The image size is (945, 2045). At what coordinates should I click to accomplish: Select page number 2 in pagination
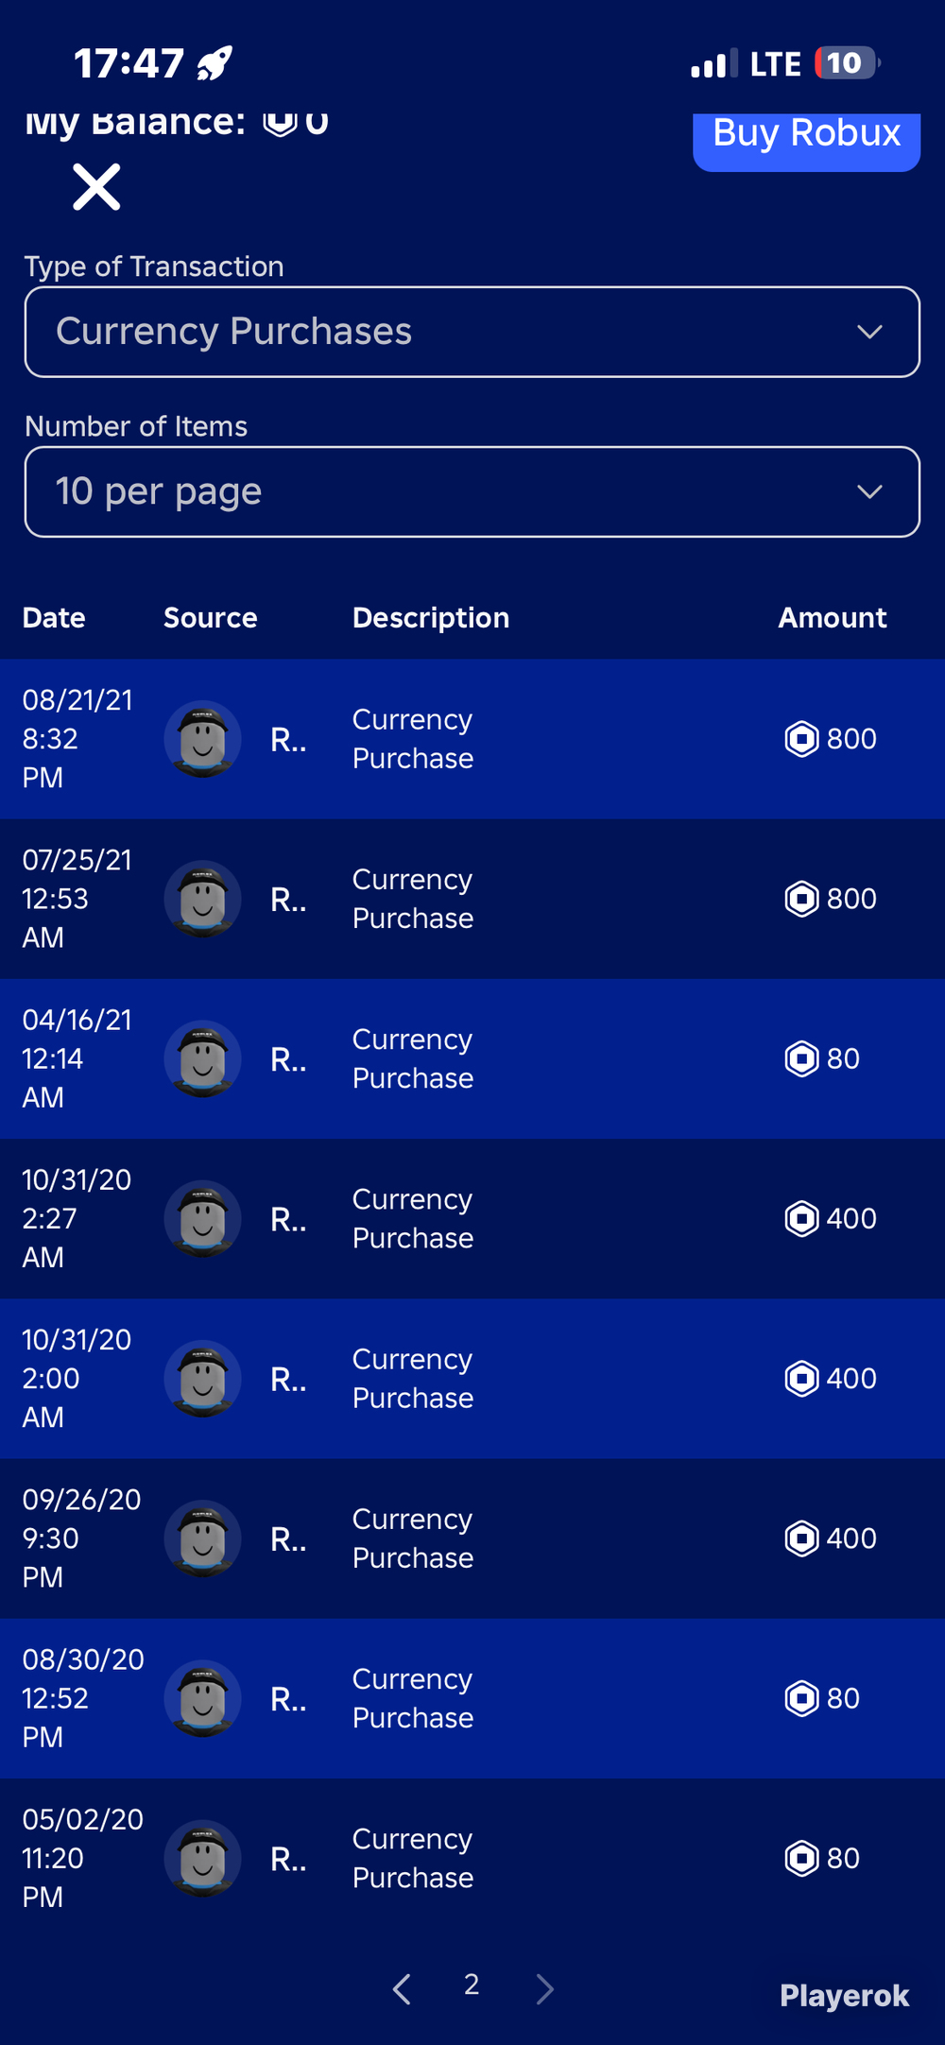coord(472,1984)
